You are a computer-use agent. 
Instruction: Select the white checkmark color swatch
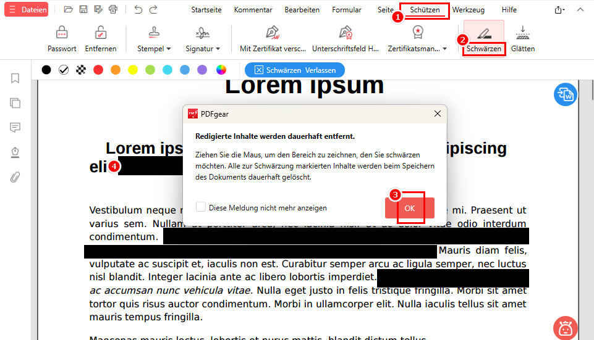point(64,70)
